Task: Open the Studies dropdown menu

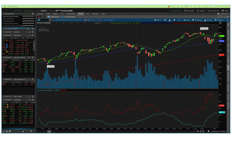Action: coord(208,20)
